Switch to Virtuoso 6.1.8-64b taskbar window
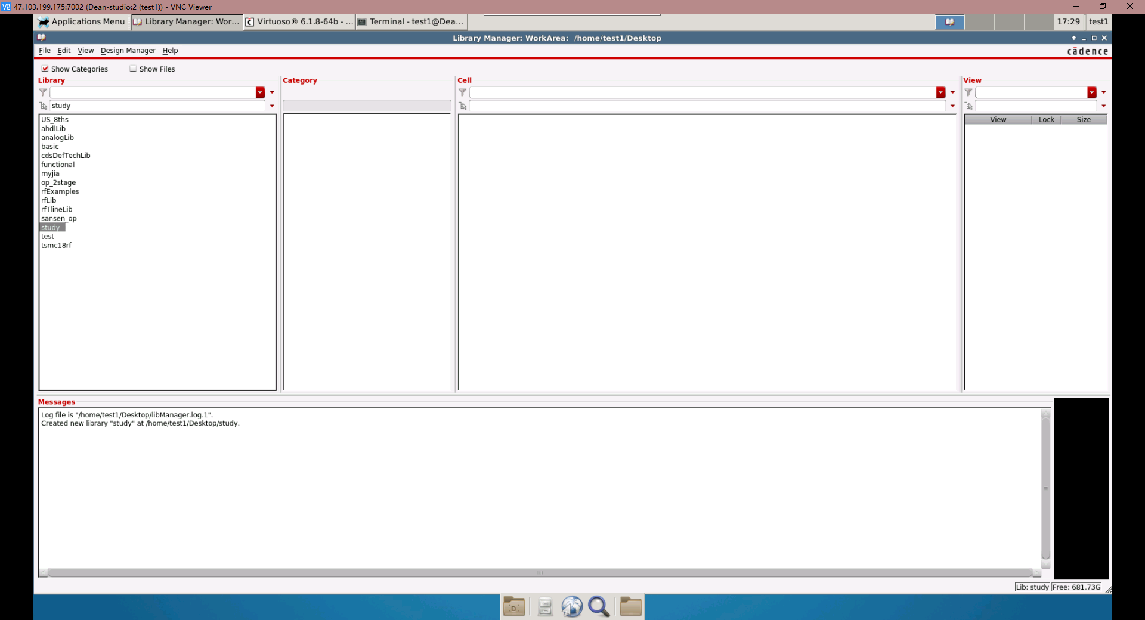The image size is (1145, 620). point(299,21)
